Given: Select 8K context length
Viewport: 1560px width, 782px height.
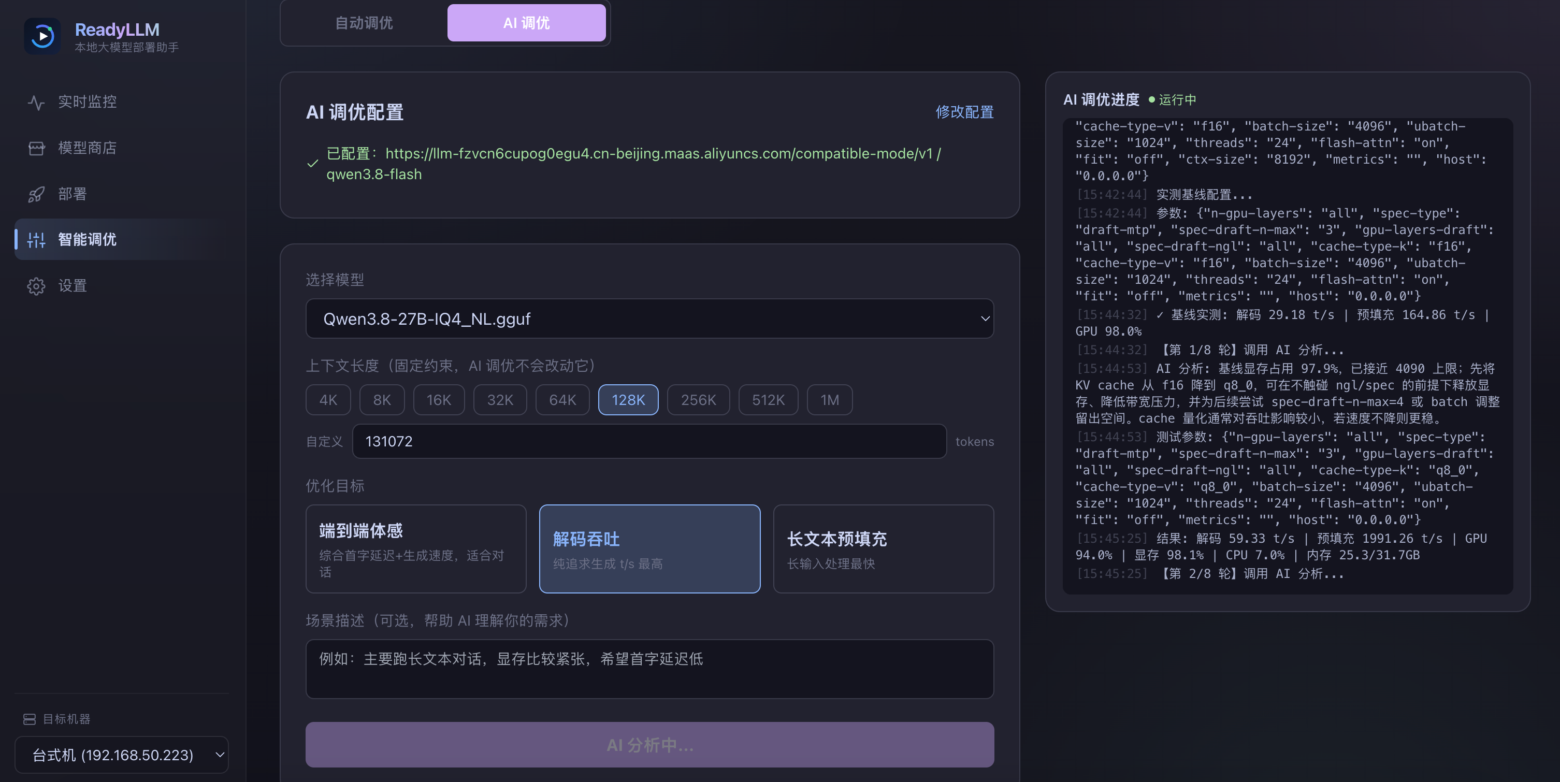Looking at the screenshot, I should click(382, 400).
